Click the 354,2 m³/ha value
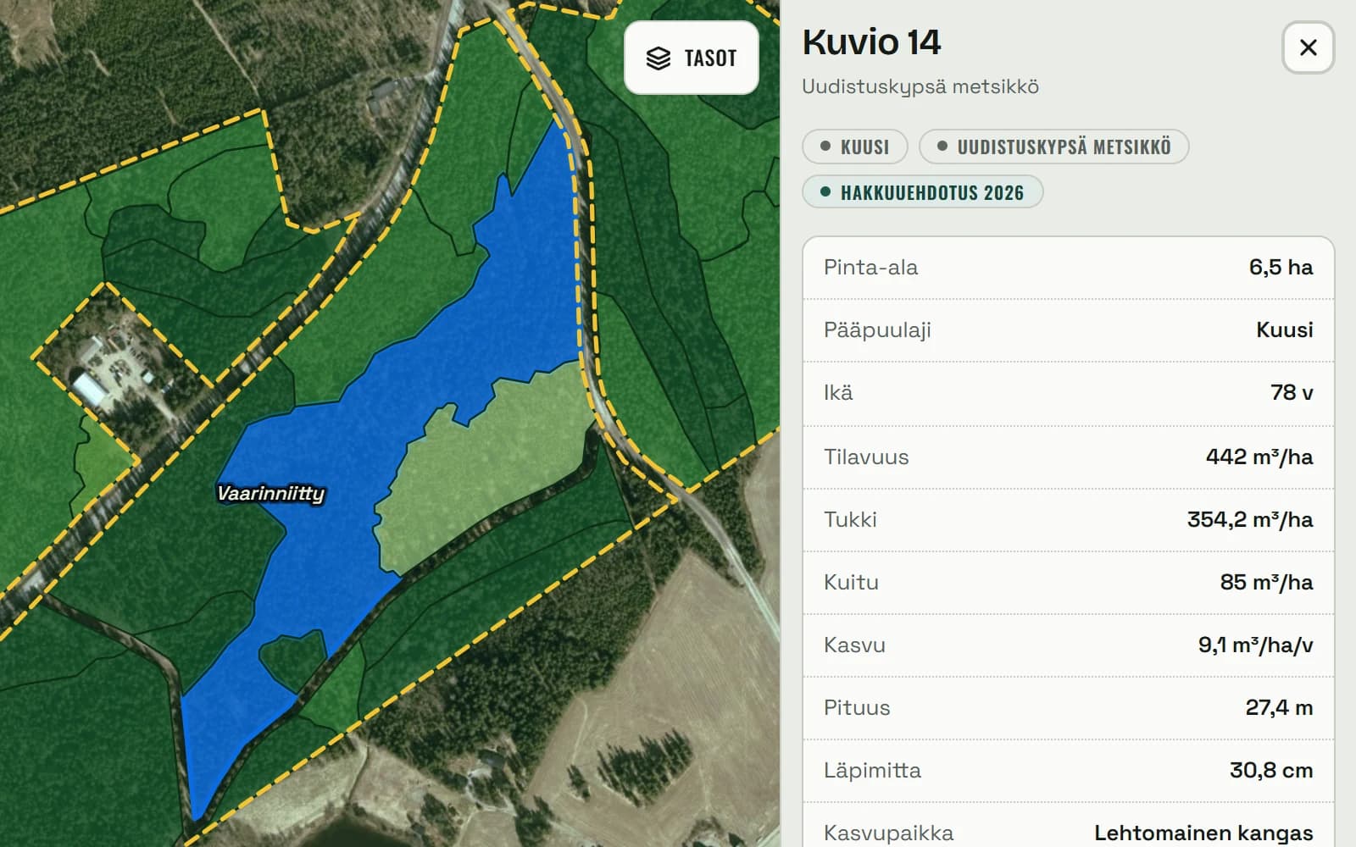The width and height of the screenshot is (1356, 847). tap(1250, 520)
